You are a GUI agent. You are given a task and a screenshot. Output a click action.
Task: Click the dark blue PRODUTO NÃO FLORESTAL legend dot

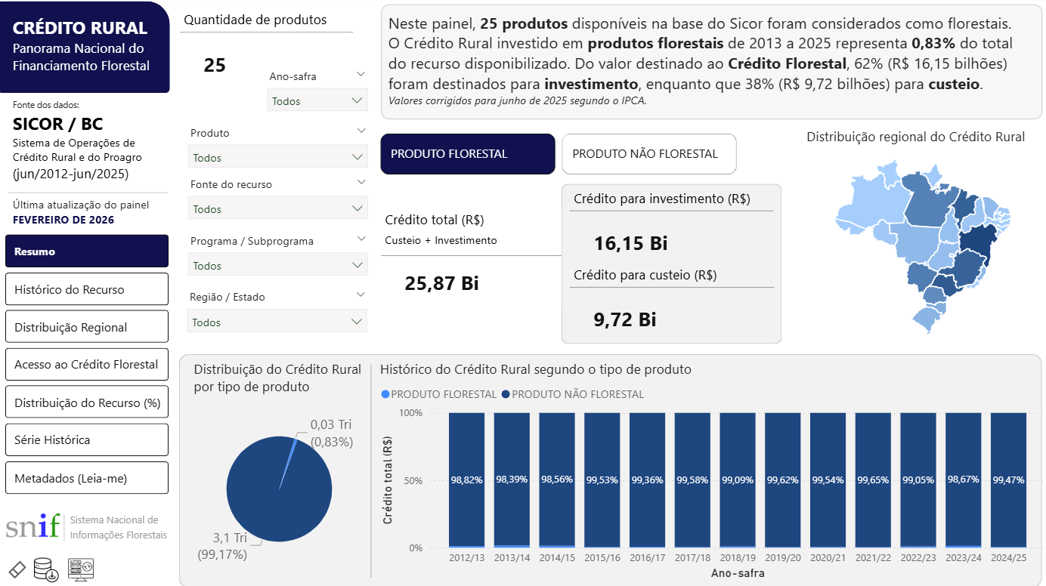[x=506, y=394]
